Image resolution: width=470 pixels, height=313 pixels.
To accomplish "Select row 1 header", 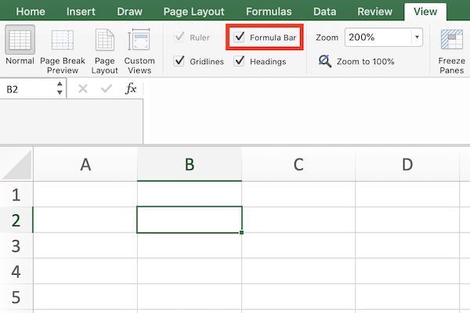I will pos(16,194).
